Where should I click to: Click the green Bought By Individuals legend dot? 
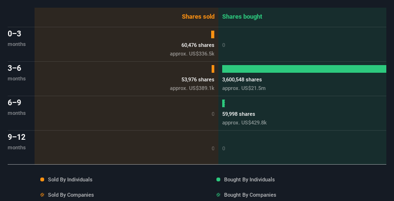point(218,179)
